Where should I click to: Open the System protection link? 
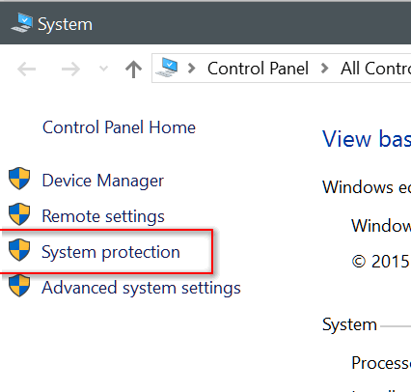[x=111, y=252]
